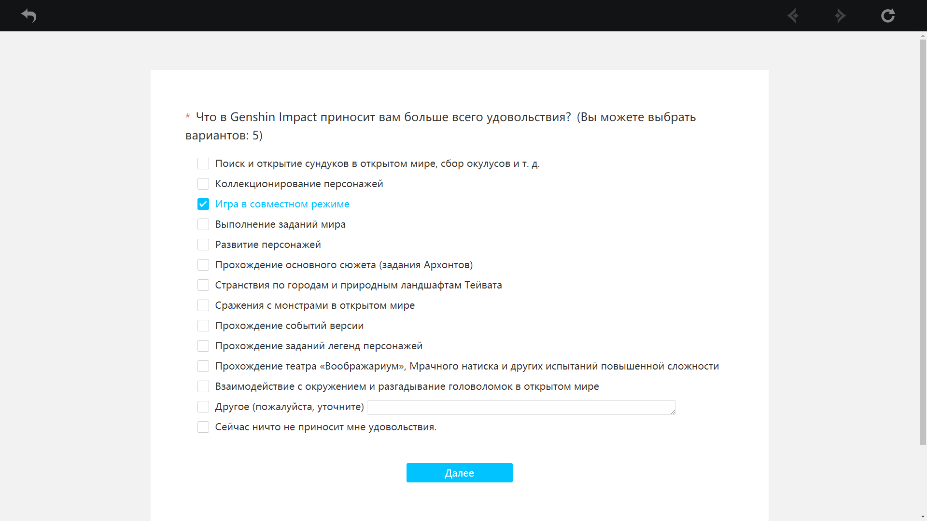Click the reload page icon

coord(888,15)
